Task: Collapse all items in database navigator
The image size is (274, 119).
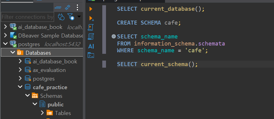Action: (58, 7)
